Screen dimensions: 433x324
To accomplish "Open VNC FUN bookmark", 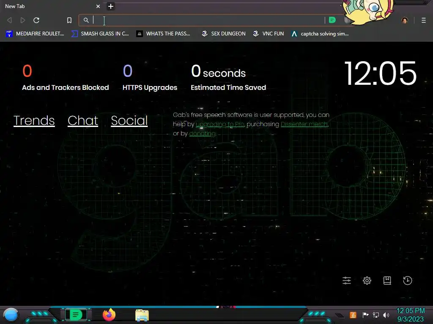I will pyautogui.click(x=269, y=34).
